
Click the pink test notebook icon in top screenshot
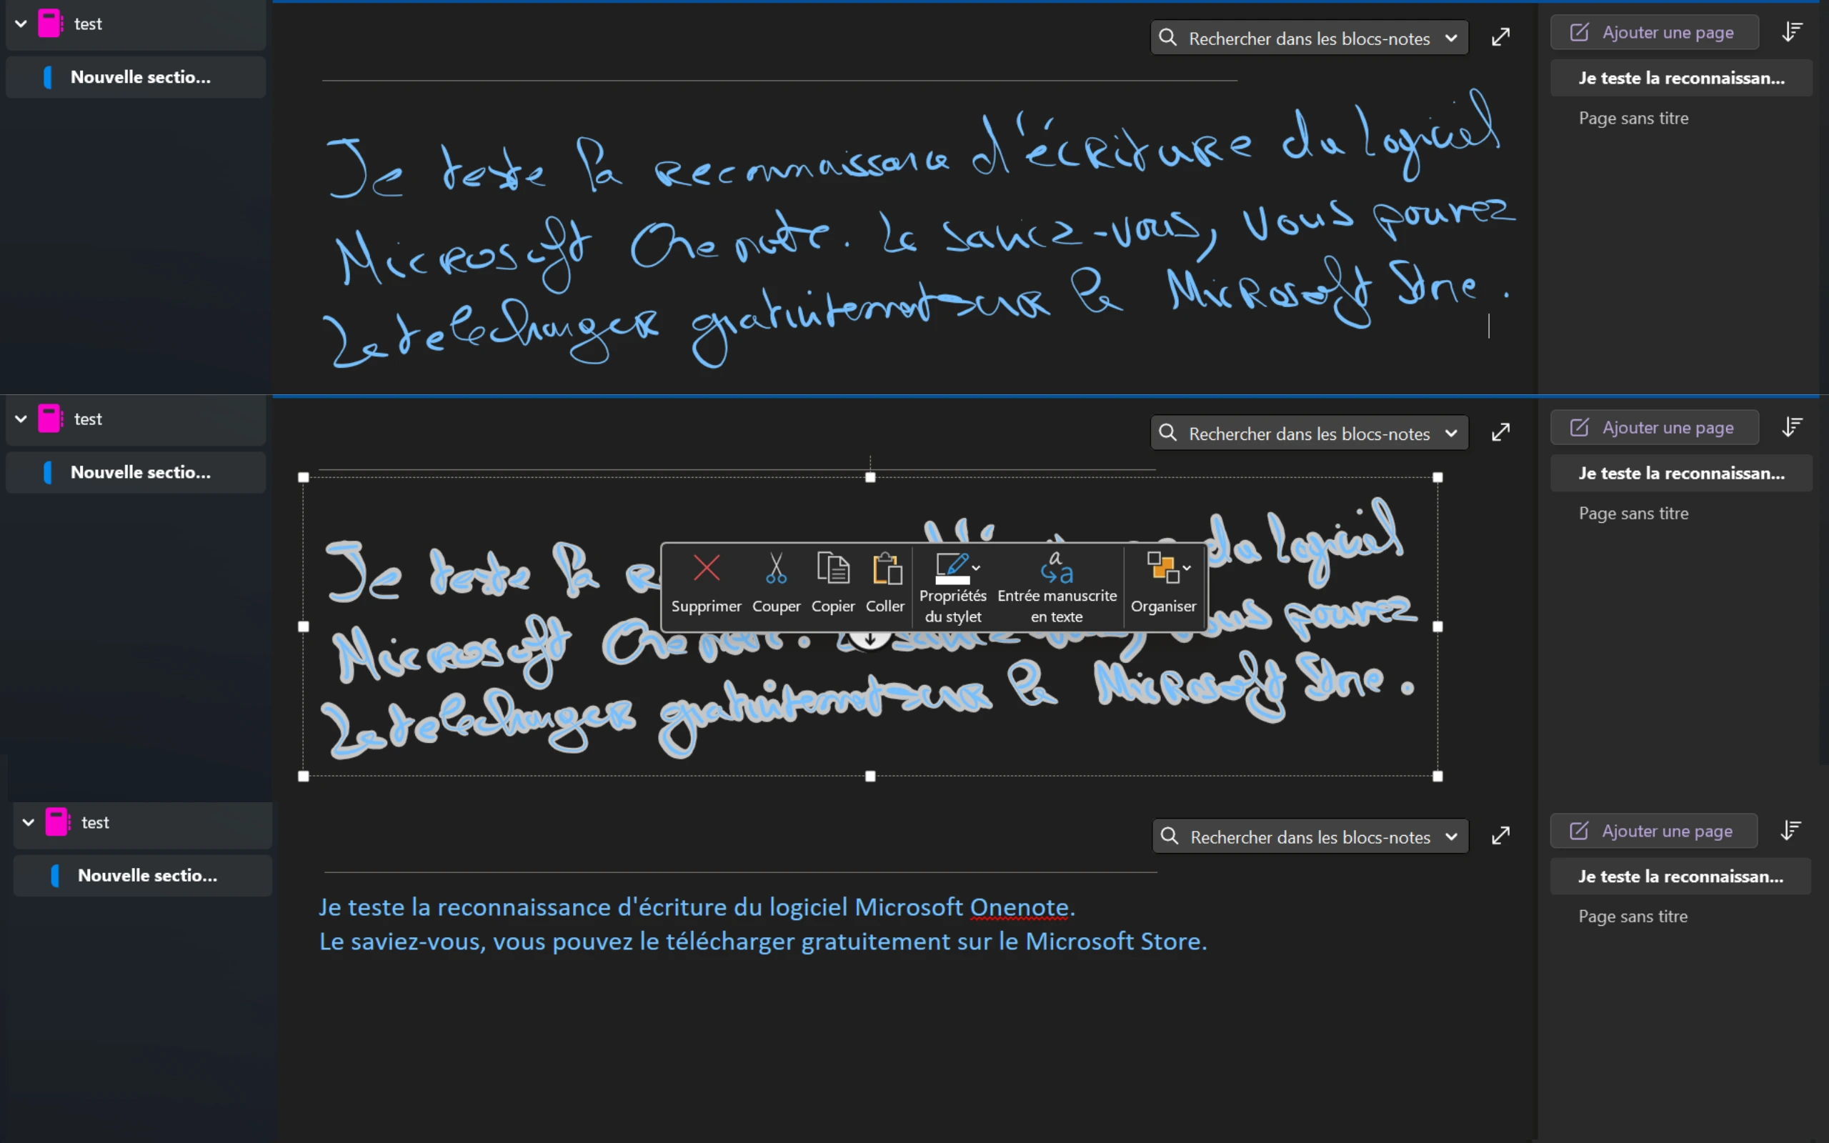51,24
